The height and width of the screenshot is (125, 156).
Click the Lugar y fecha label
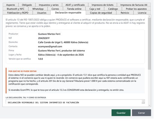click(x=15, y=55)
